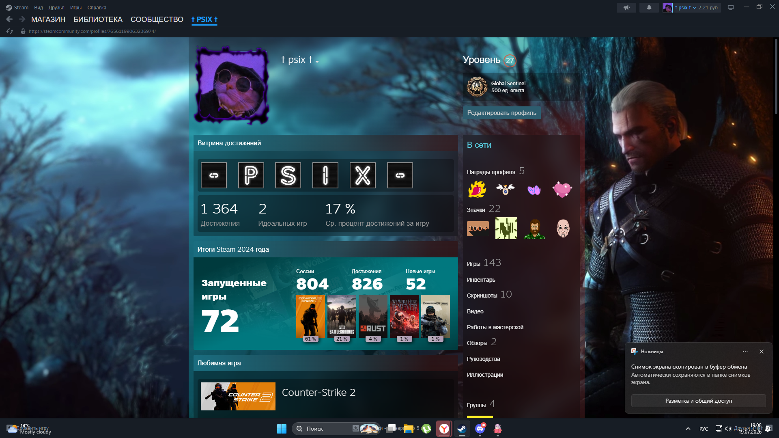The width and height of the screenshot is (779, 438).
Task: Go back with the navigation arrow
Action: click(x=9, y=19)
